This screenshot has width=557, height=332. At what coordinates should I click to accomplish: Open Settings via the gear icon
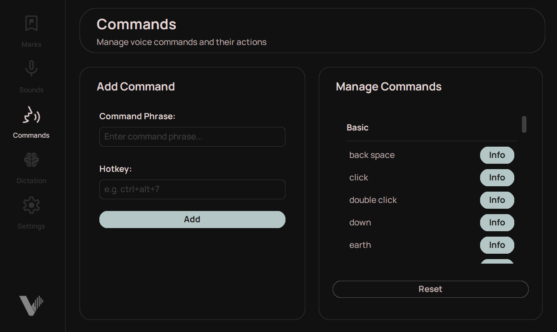click(31, 205)
